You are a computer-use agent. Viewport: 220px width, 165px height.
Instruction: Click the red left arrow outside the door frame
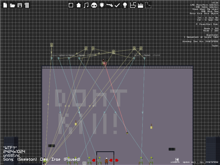94,160
